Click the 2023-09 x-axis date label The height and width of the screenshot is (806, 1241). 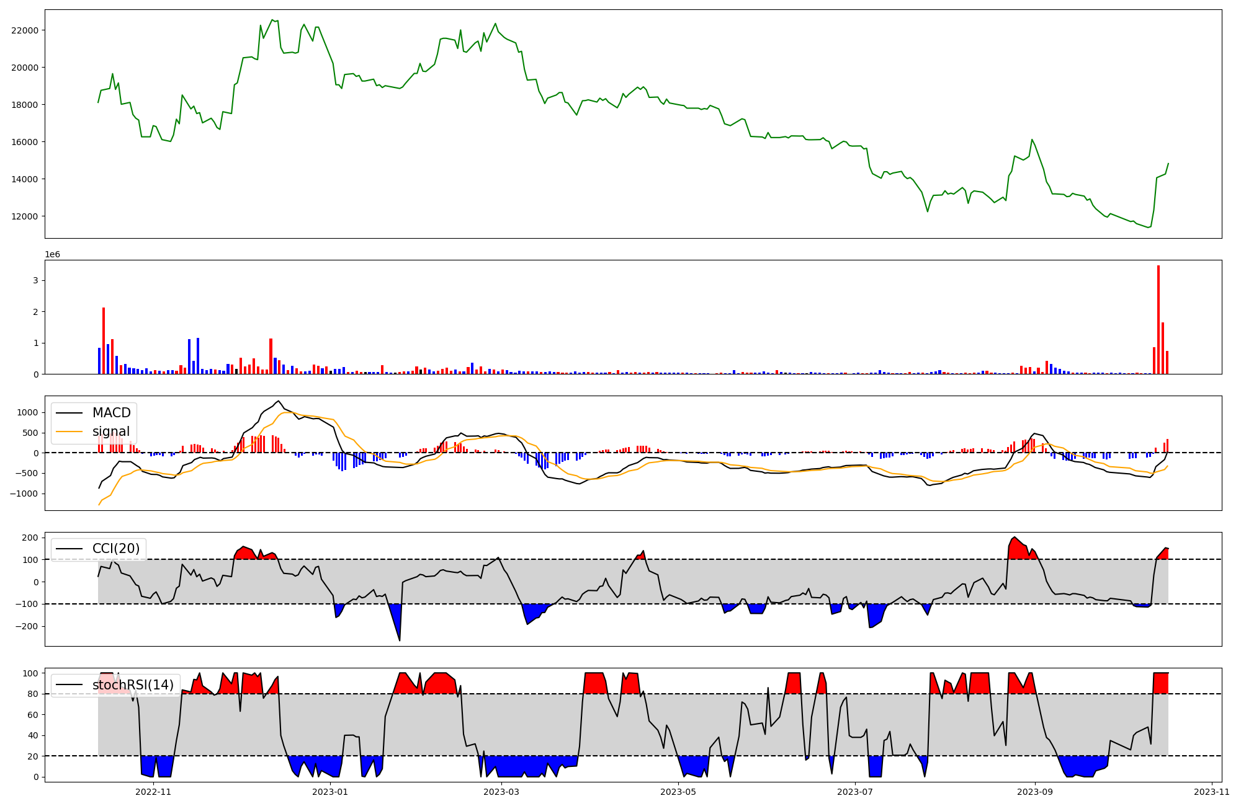coord(1035,792)
